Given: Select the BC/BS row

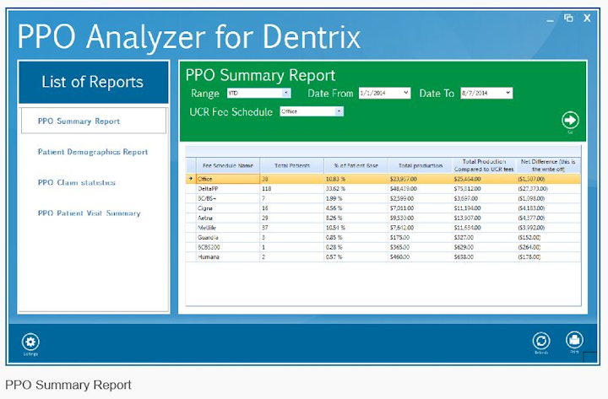Looking at the screenshot, I should (383, 198).
